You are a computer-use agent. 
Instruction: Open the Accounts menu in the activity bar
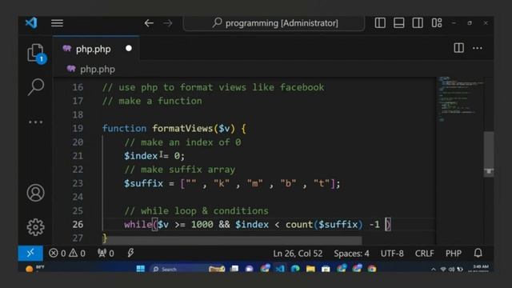point(35,193)
